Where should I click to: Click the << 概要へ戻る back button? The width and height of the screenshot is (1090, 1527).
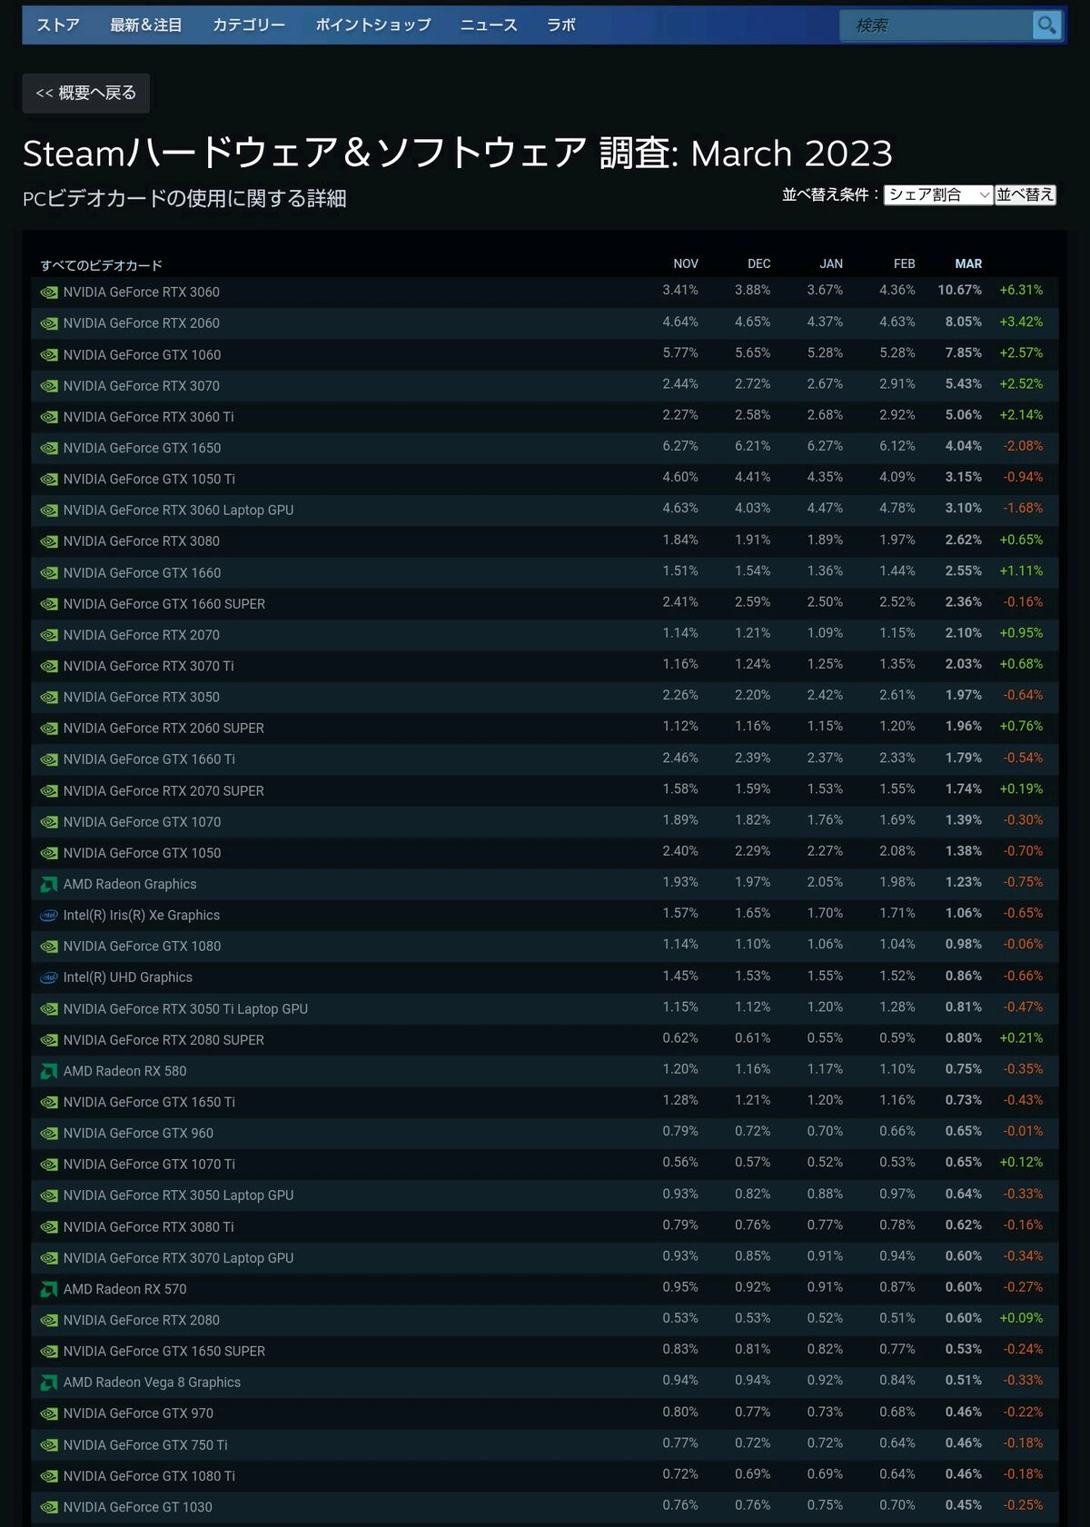point(86,93)
